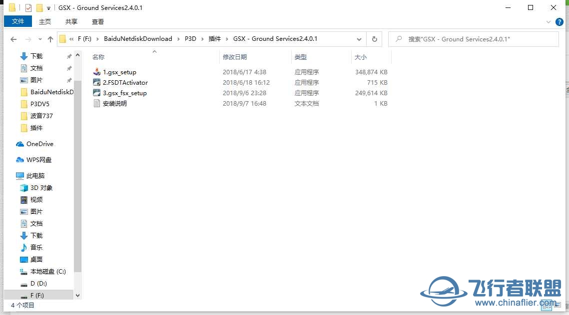Expand the recent locations dropdown near navigation arrows
This screenshot has height=315, width=569.
pos(40,39)
